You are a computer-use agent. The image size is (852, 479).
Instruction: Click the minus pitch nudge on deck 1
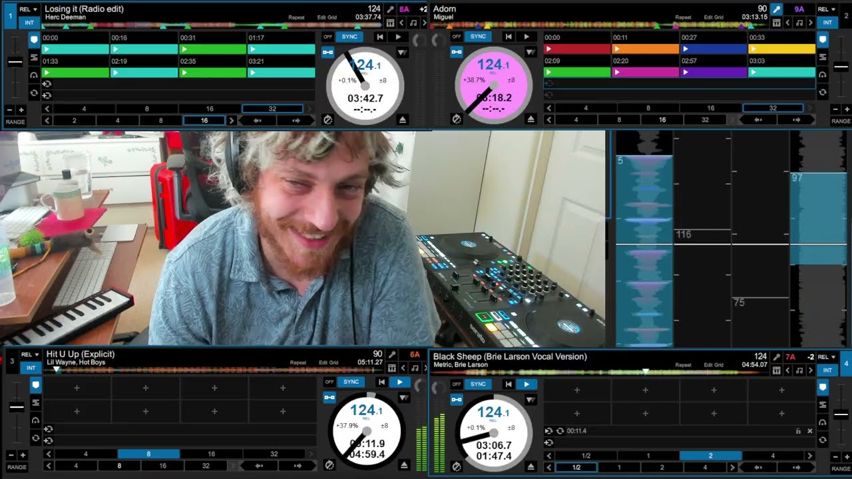10,110
